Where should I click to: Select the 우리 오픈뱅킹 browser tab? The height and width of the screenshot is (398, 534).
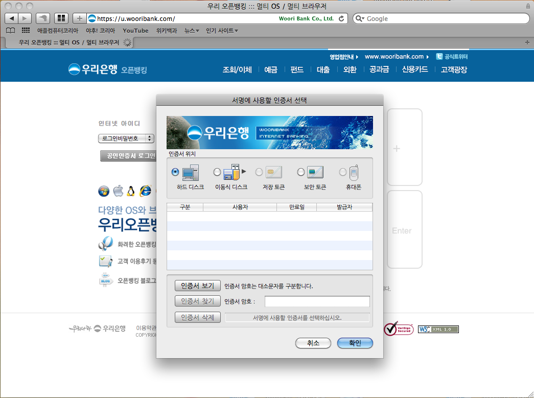point(69,42)
